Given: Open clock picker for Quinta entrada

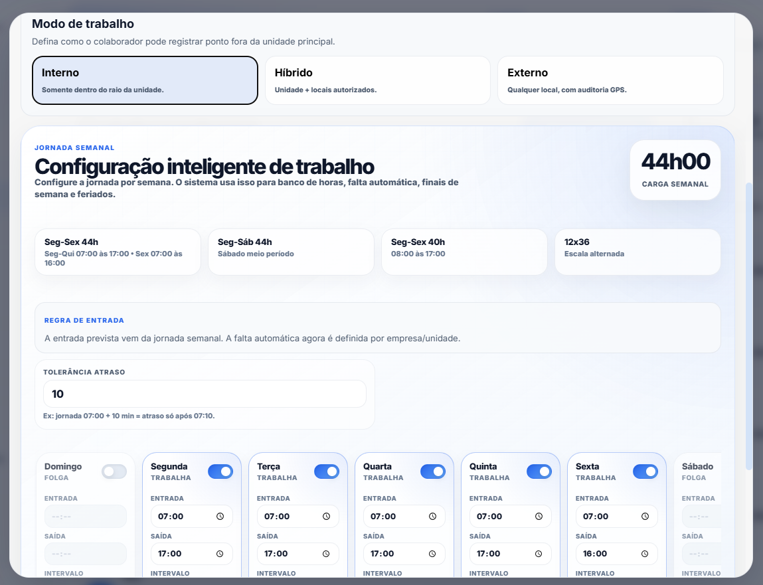Looking at the screenshot, I should [539, 517].
